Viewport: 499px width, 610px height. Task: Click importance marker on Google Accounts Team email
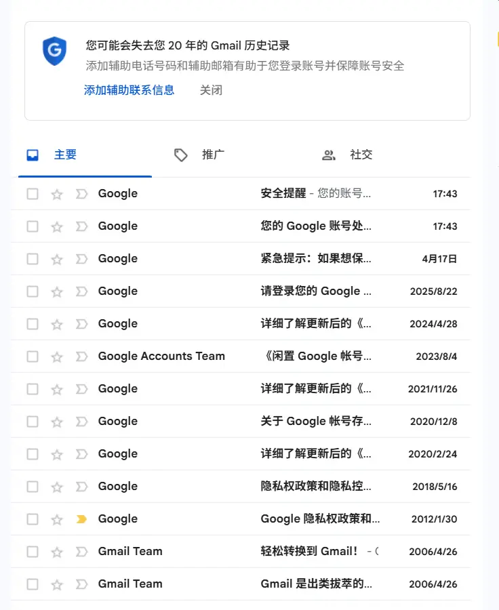pyautogui.click(x=81, y=357)
